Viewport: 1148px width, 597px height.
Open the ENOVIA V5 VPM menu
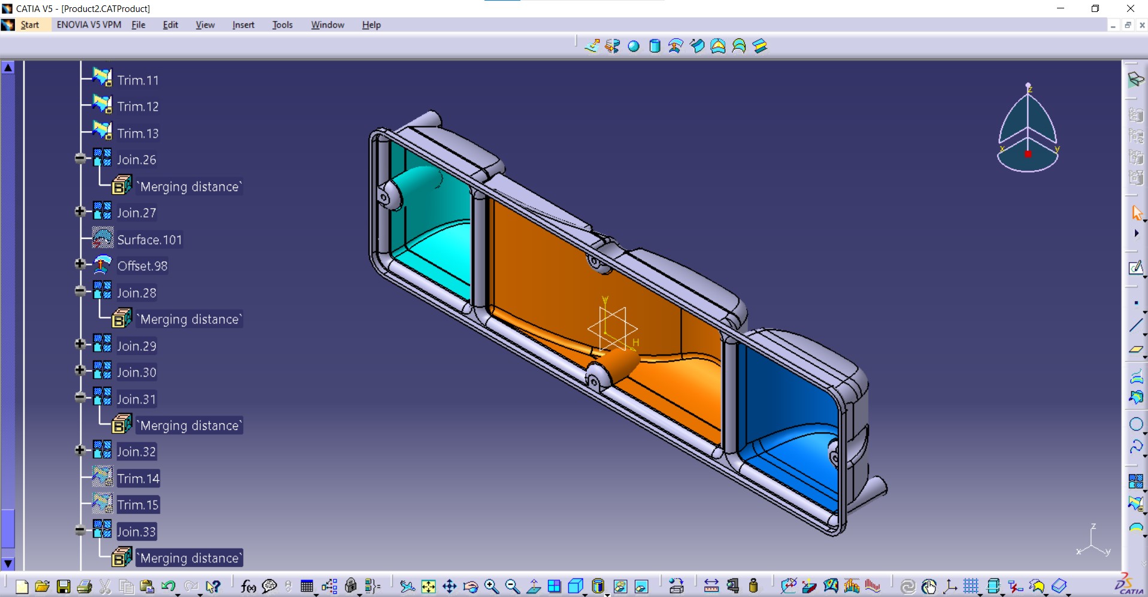pyautogui.click(x=89, y=25)
